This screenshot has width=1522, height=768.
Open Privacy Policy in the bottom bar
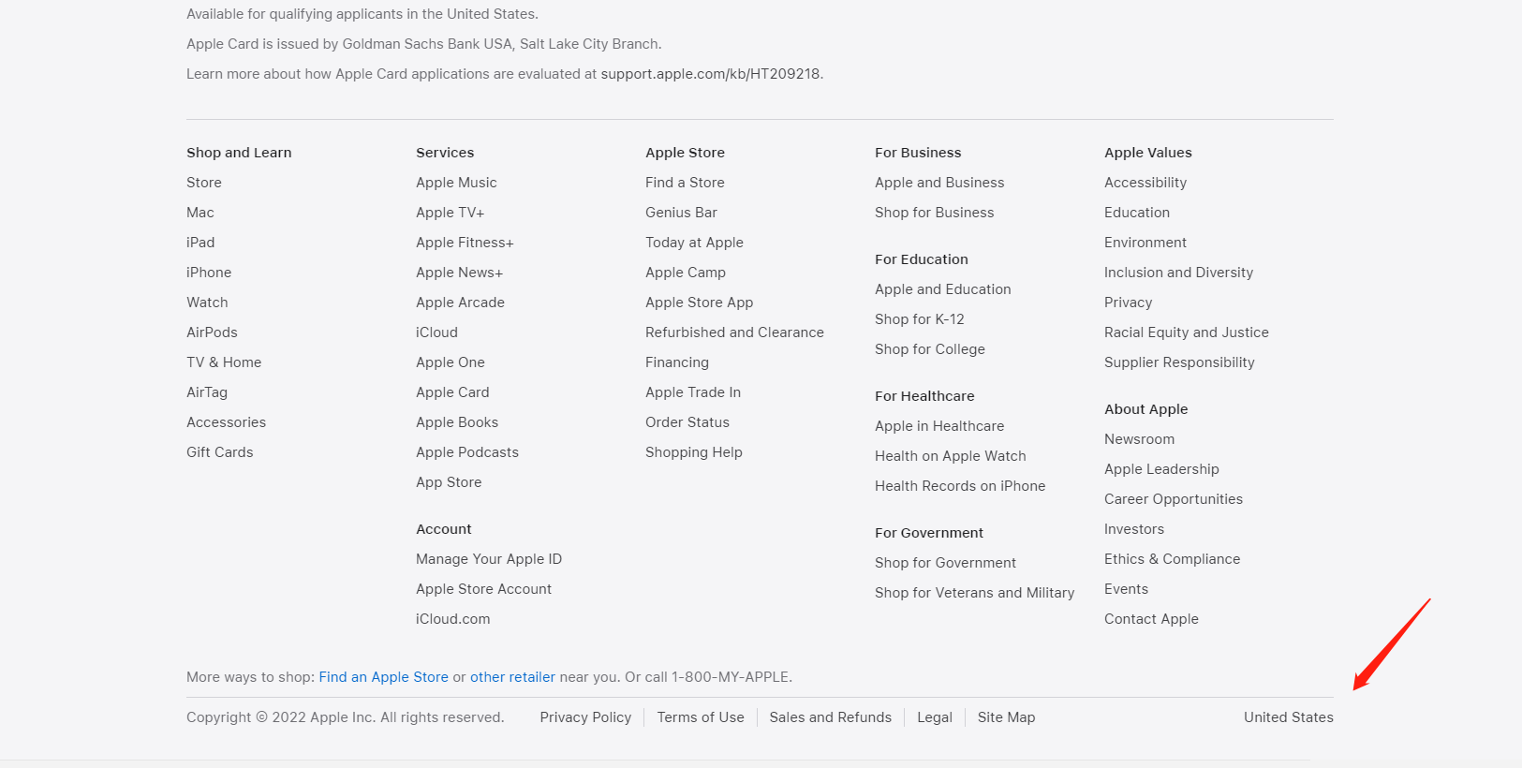point(585,717)
